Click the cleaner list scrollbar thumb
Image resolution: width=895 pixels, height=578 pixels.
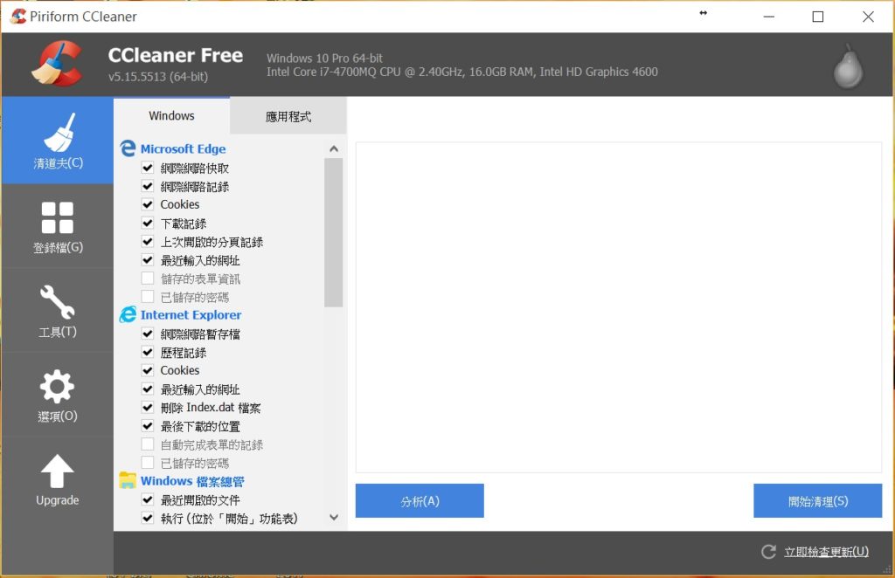coord(334,232)
